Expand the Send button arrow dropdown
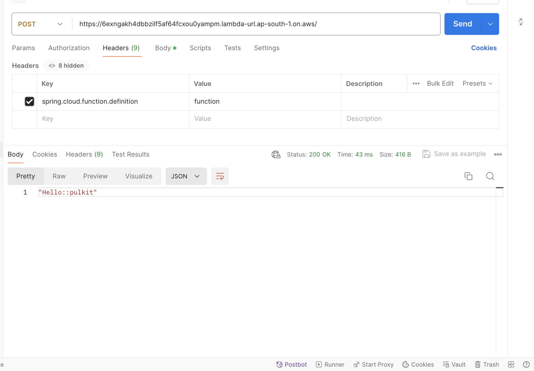The image size is (534, 371). coord(490,24)
